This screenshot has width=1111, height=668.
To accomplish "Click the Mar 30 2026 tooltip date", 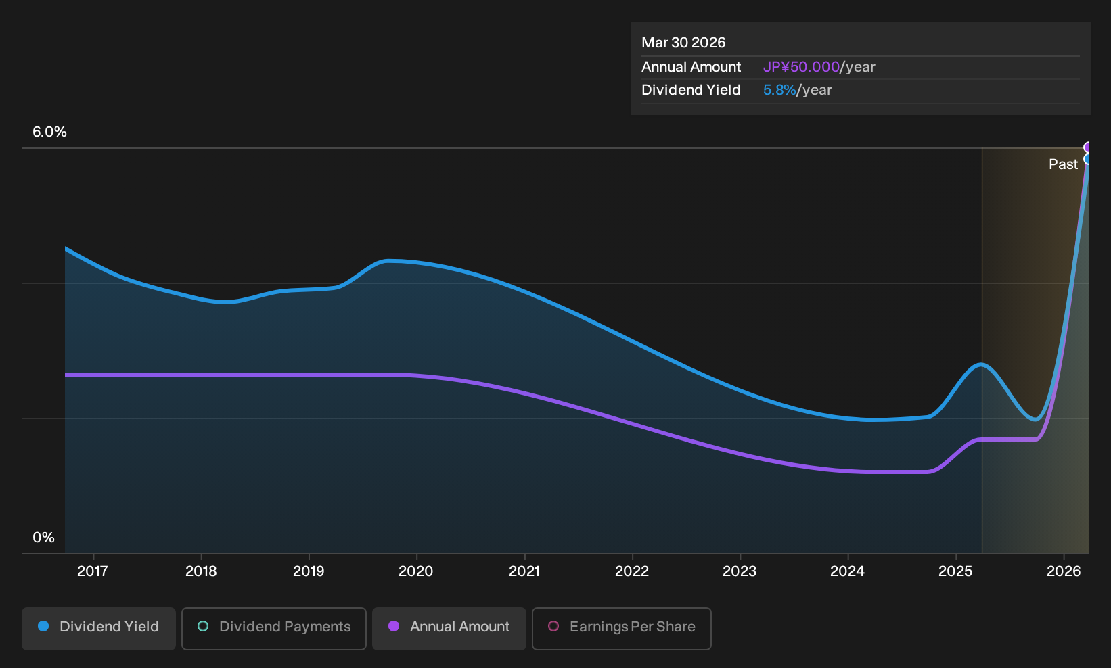I will pyautogui.click(x=683, y=43).
